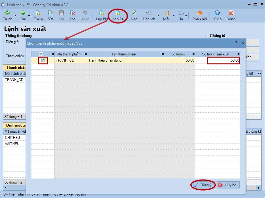The width and height of the screenshot is (265, 198).
Task: Expand the In print dropdown arrow
Action: coord(186,16)
